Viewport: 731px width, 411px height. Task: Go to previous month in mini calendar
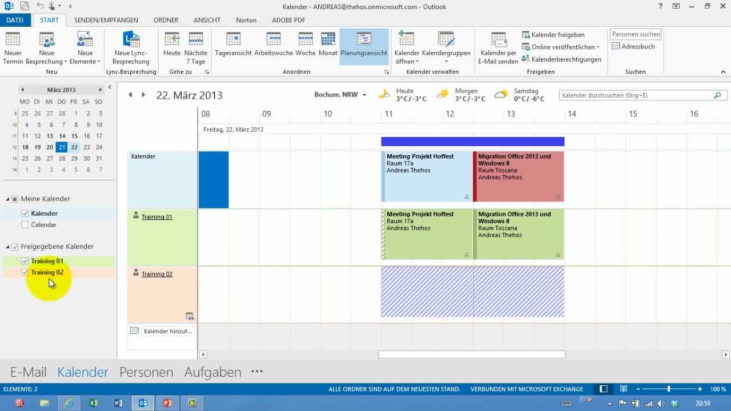coord(23,90)
